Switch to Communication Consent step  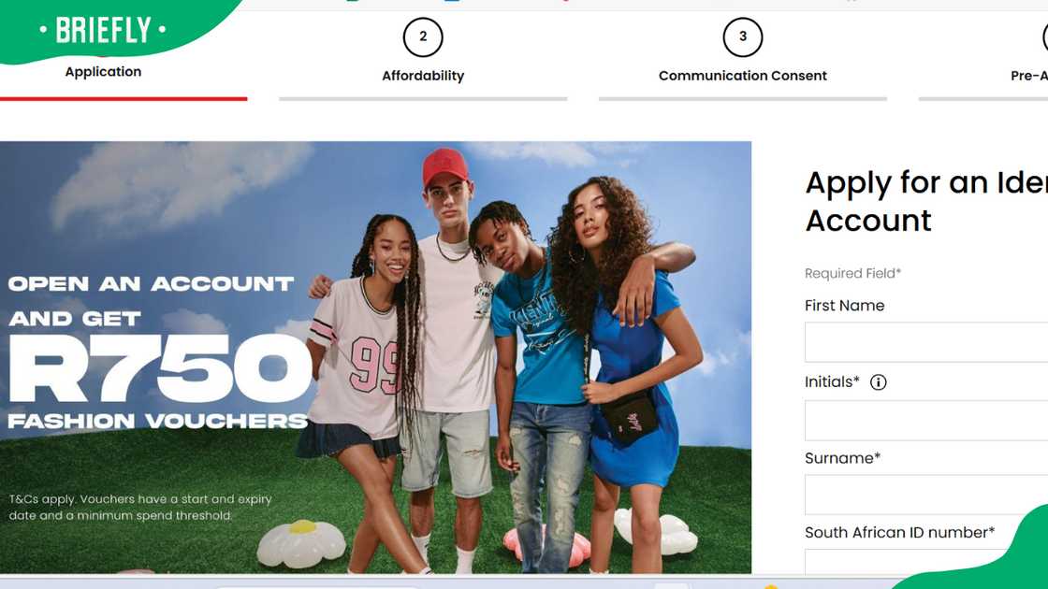[743, 76]
